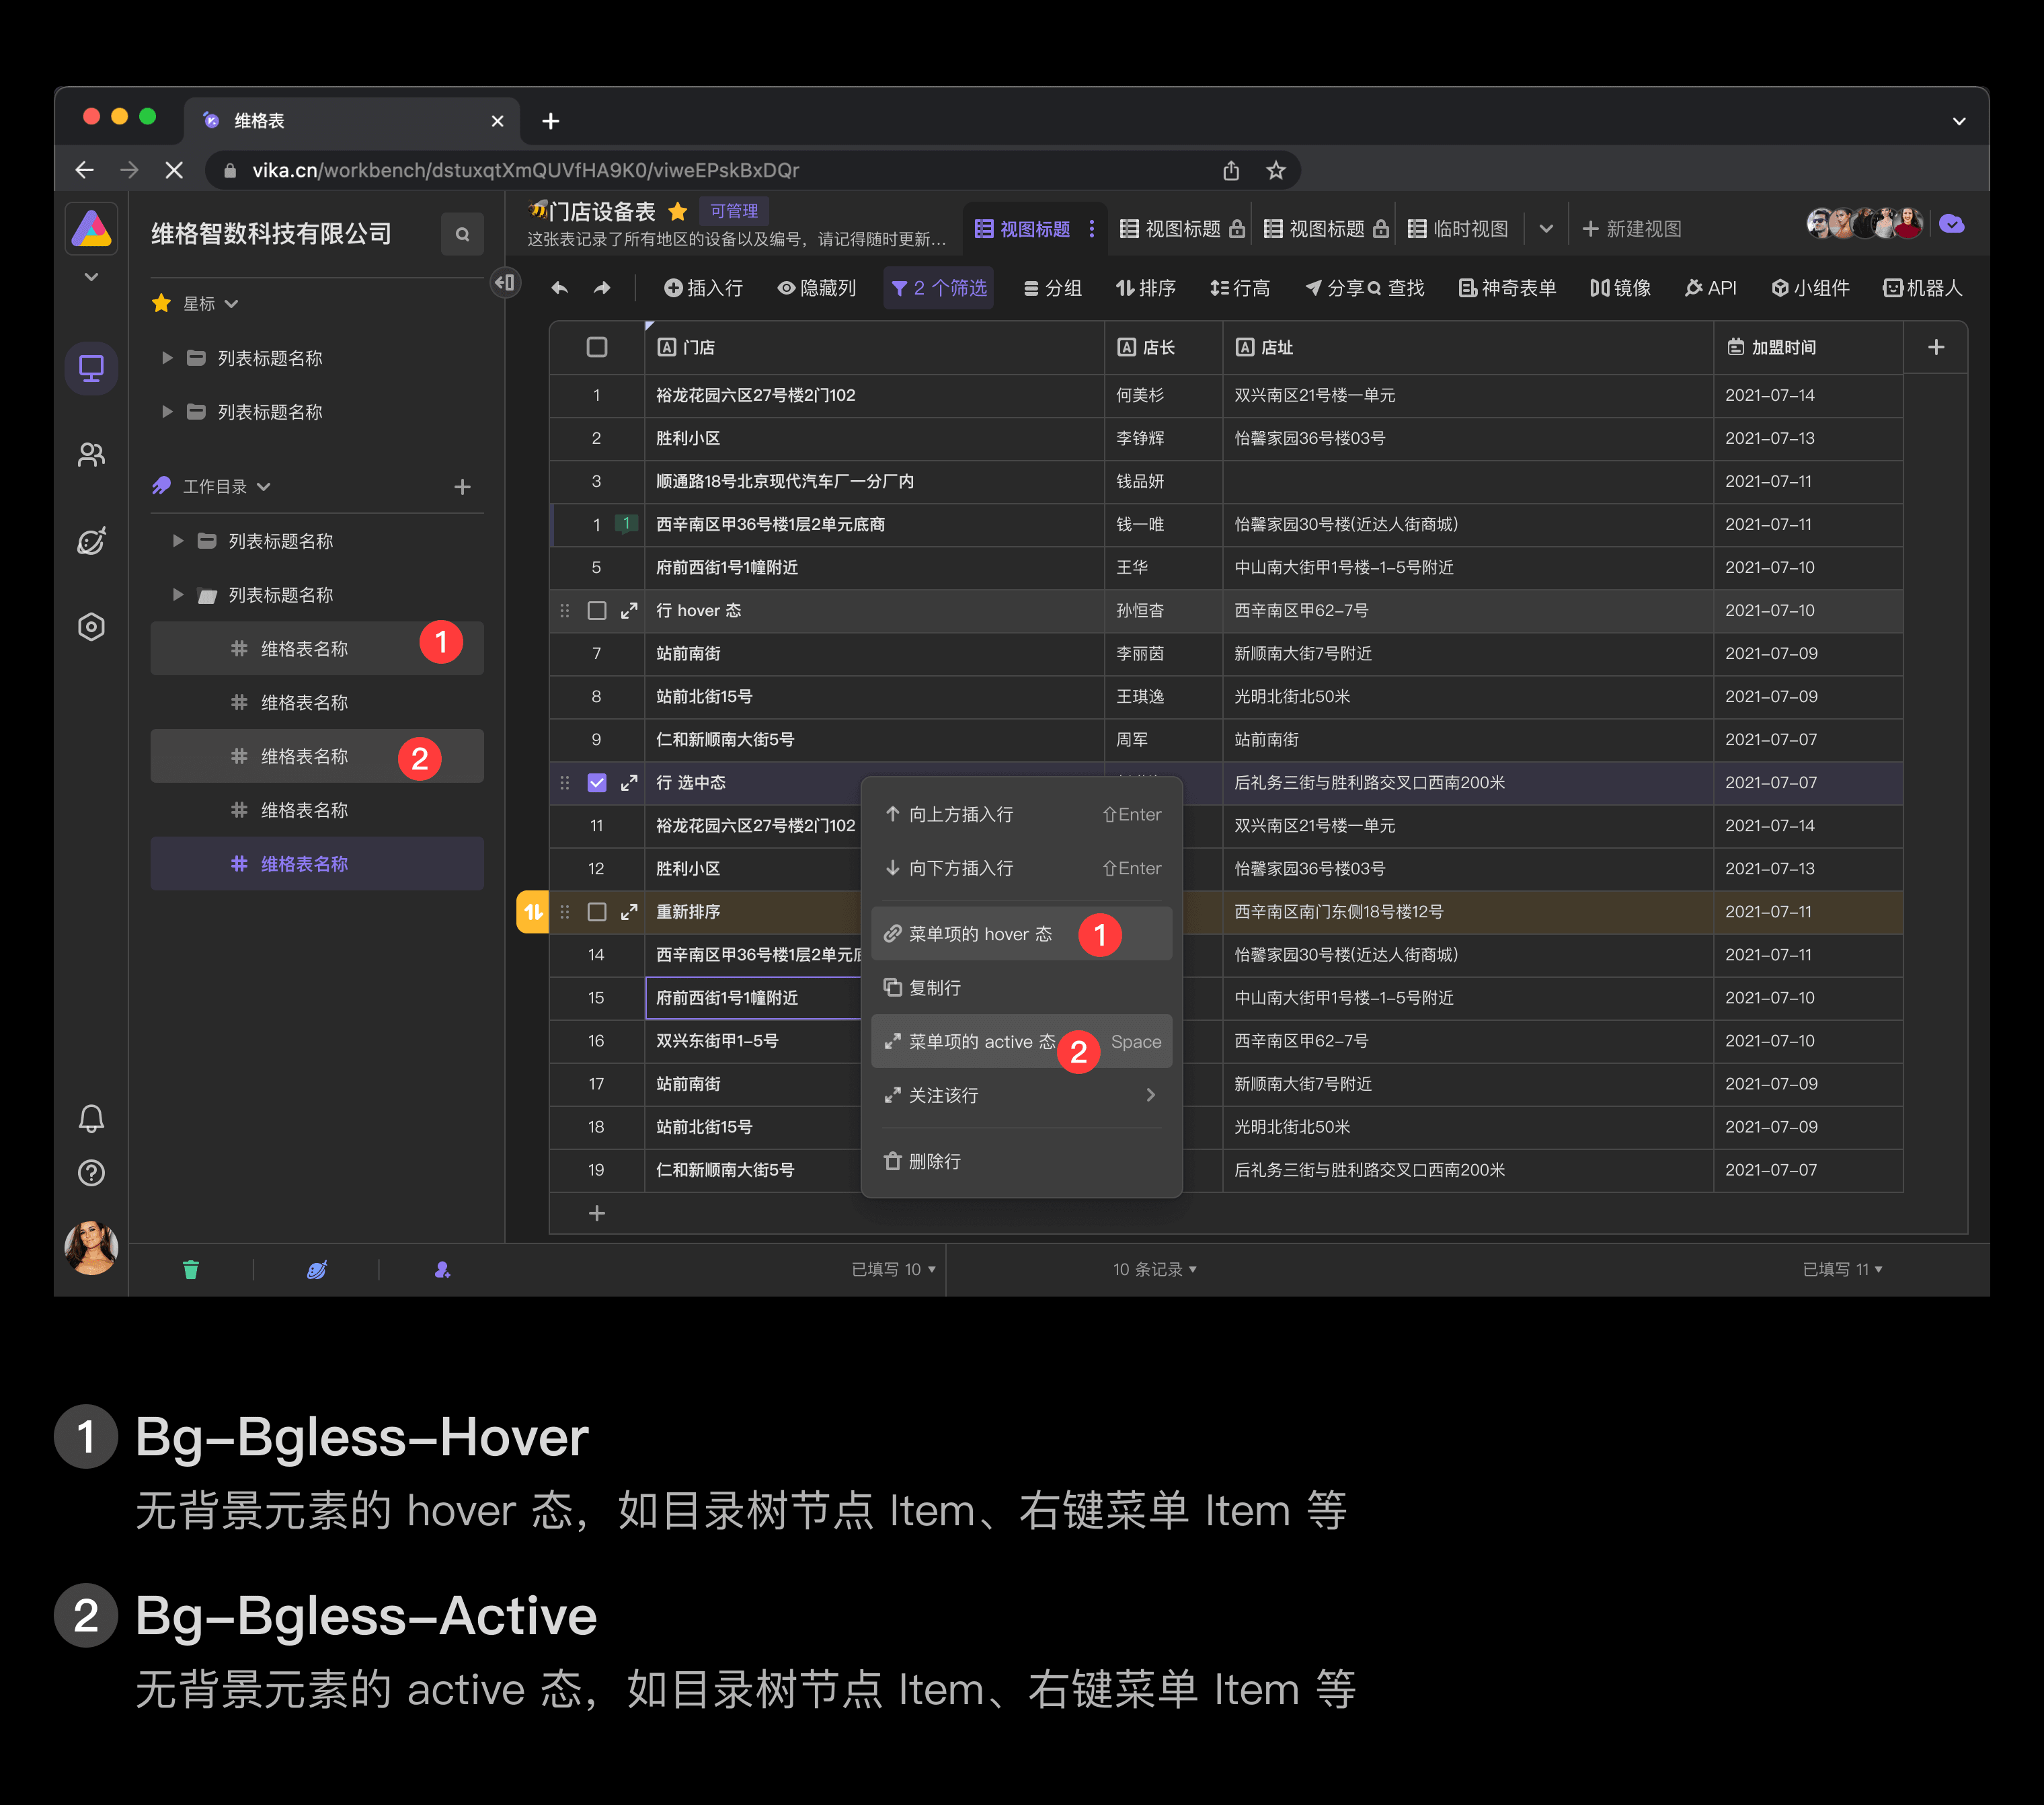The image size is (2044, 1805).
Task: Click the user avatar at bottom left
Action: 91,1248
